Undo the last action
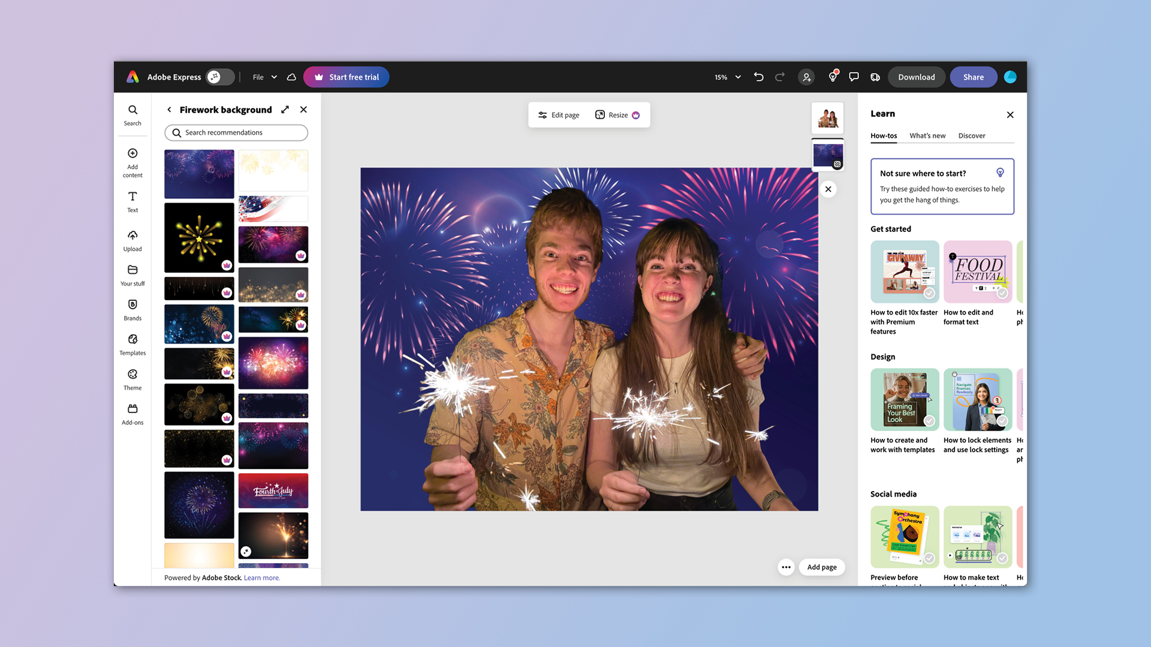The image size is (1151, 647). pos(758,77)
